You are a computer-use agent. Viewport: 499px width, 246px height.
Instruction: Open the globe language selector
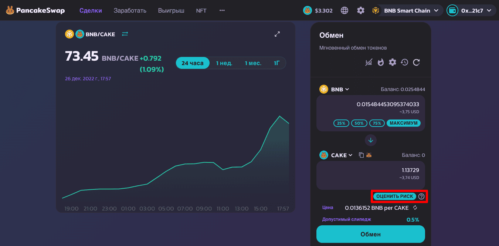point(344,10)
